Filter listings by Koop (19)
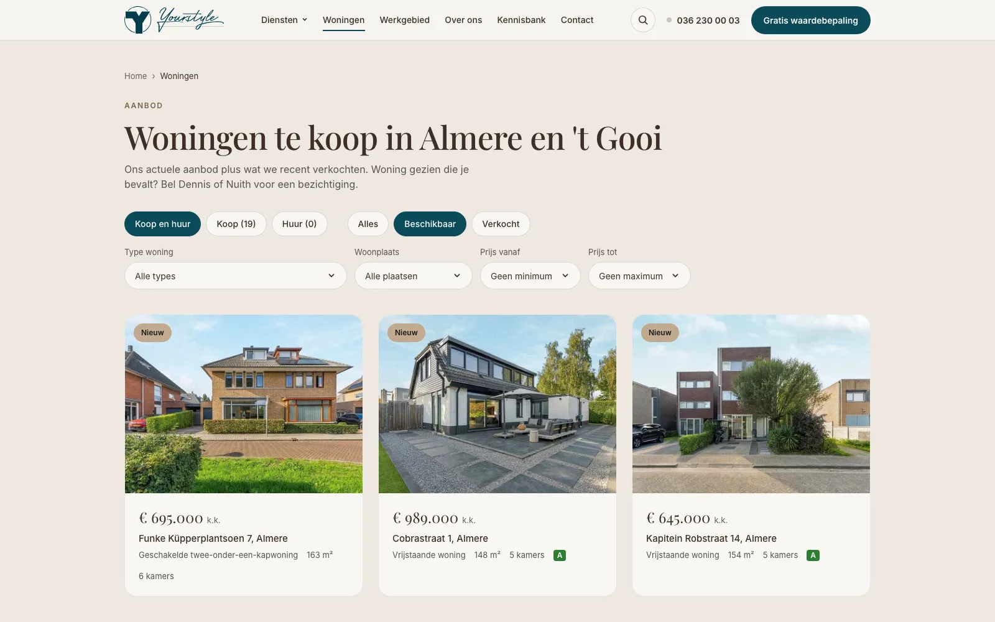Viewport: 995px width, 622px height. coord(236,224)
